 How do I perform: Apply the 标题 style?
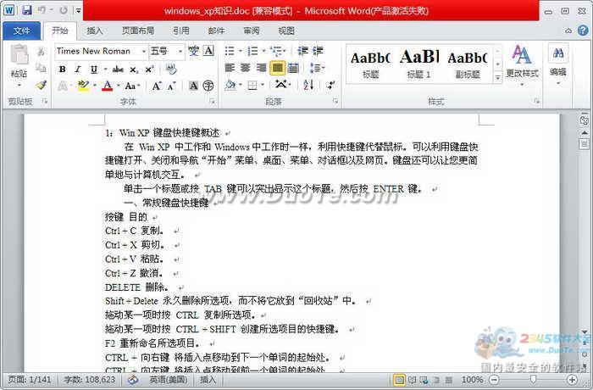371,64
